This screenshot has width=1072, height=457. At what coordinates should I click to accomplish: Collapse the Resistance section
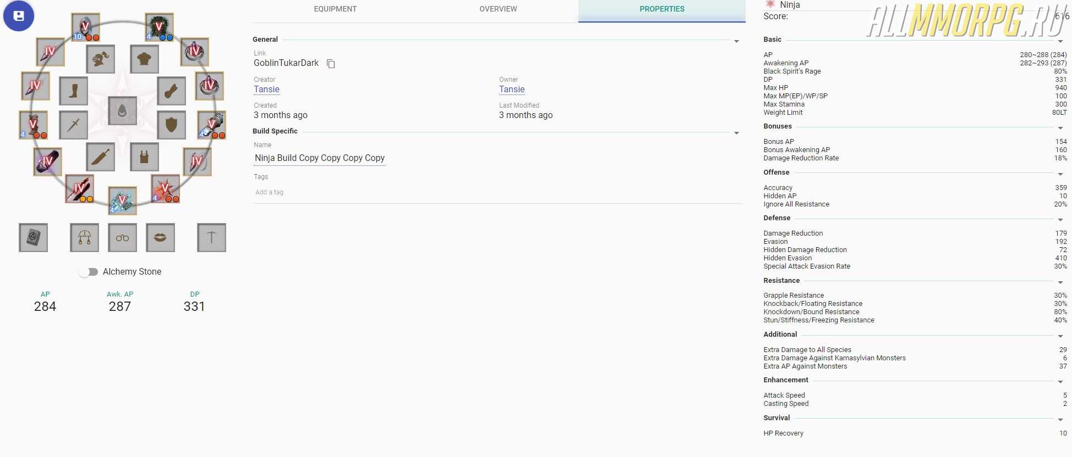tap(1060, 282)
